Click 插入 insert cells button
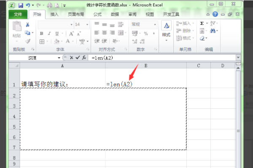The width and height of the screenshot is (253, 168). [x=185, y=24]
